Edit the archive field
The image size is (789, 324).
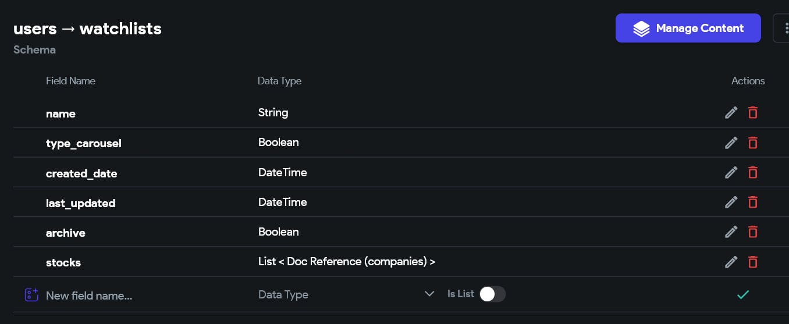731,232
